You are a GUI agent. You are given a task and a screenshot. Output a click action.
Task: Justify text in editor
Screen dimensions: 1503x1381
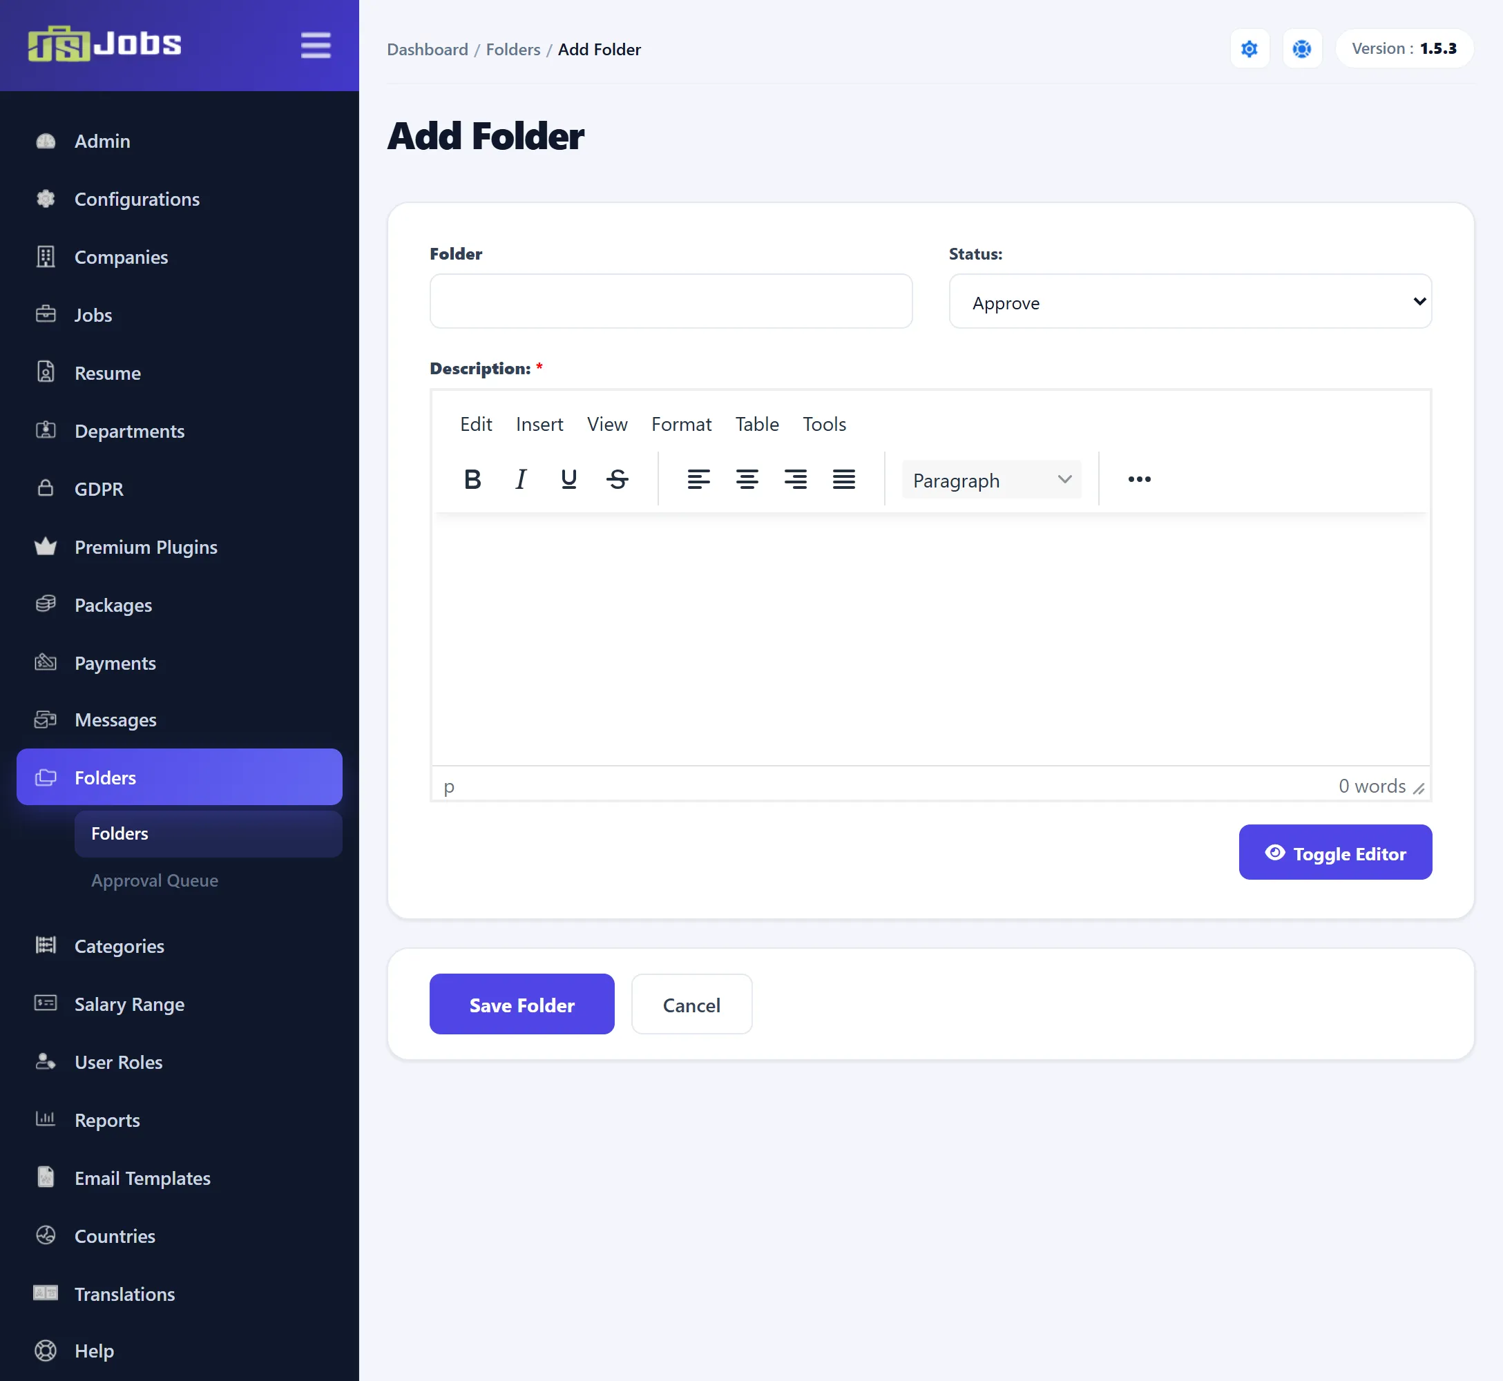(844, 479)
